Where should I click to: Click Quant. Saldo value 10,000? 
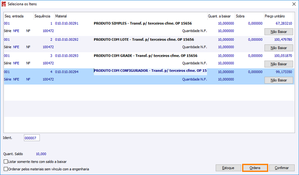click(41, 154)
